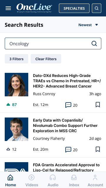Open the Account profile icon

click(95, 177)
